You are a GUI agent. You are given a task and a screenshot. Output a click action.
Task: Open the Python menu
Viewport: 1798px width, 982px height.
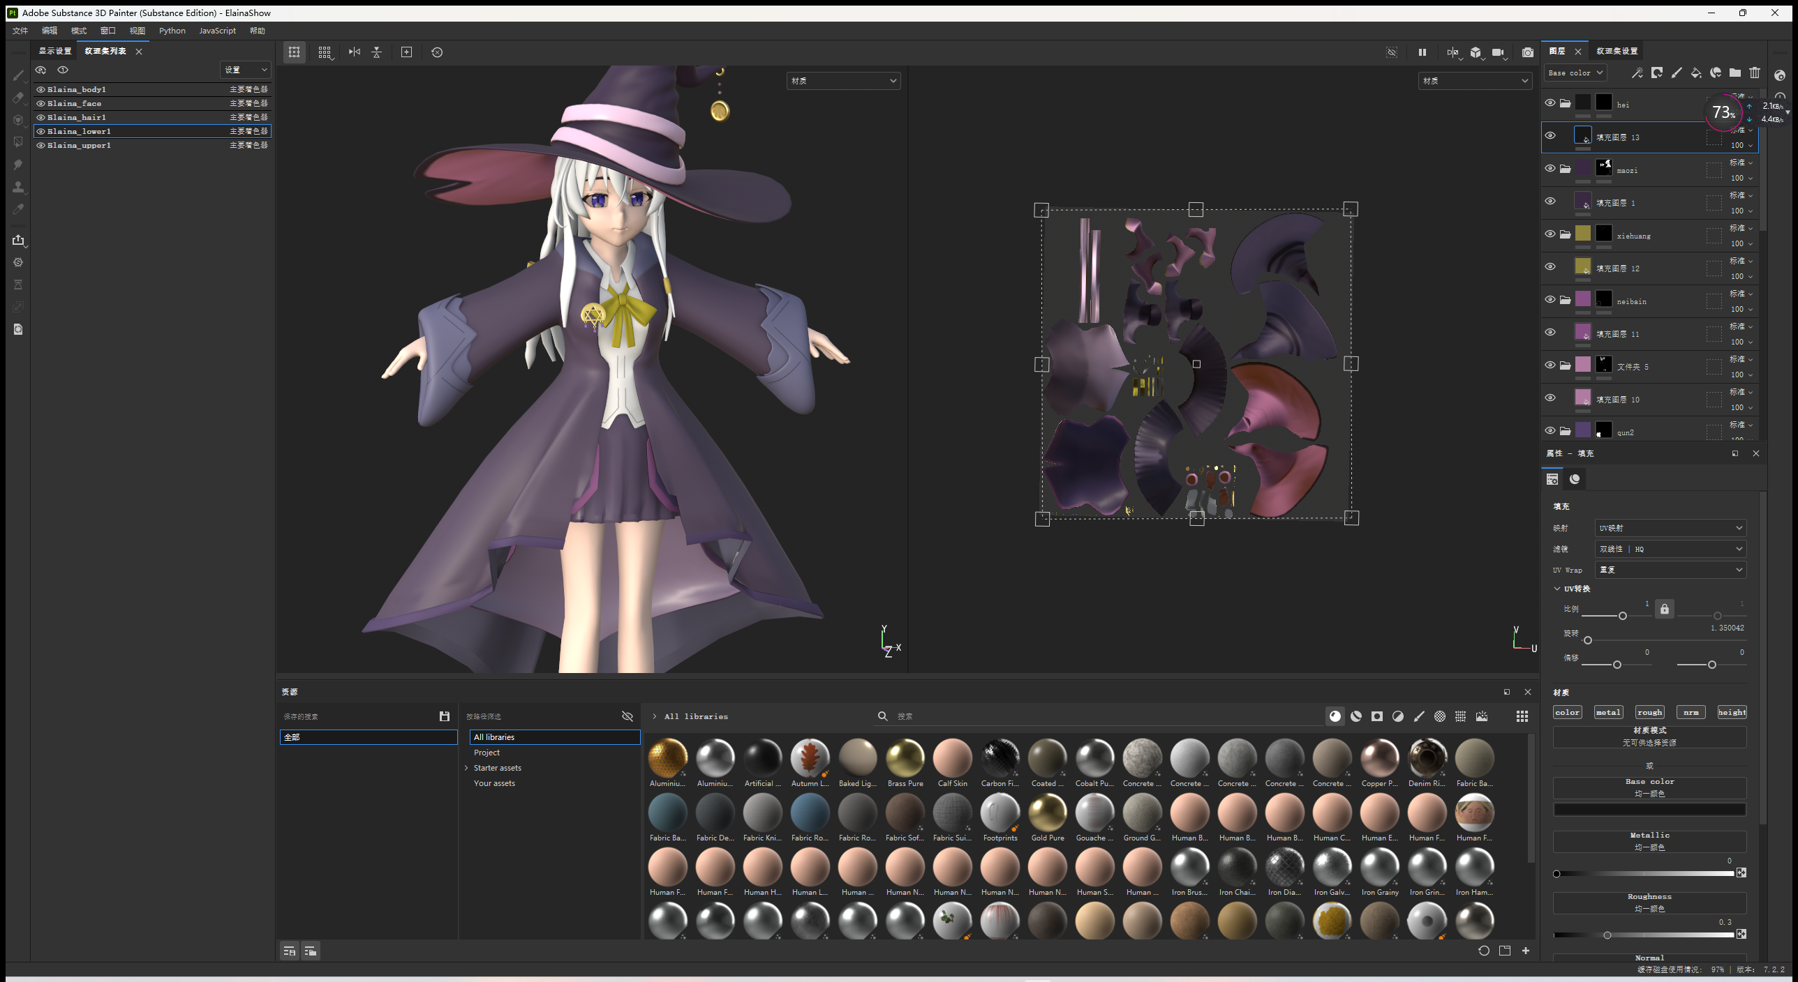[x=172, y=31]
